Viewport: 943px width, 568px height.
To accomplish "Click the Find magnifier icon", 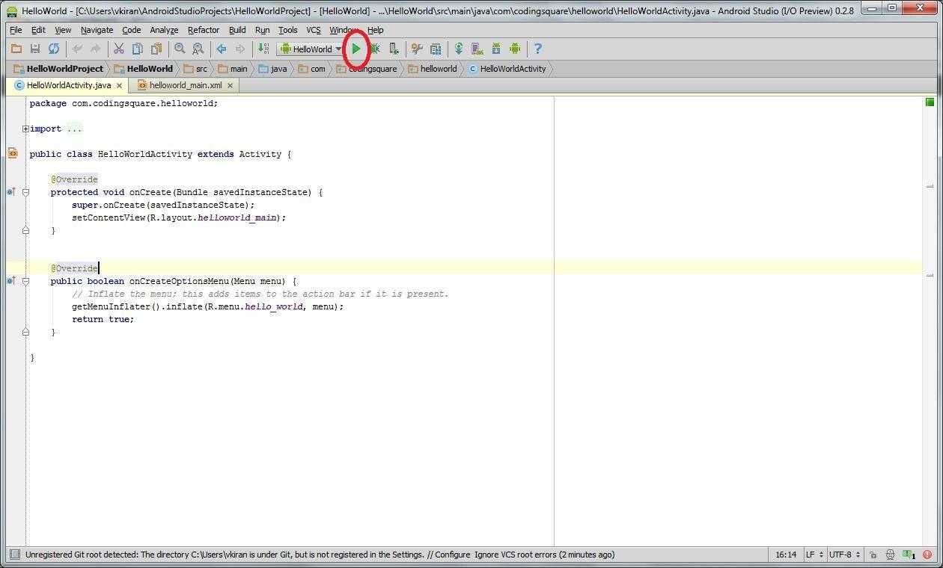I will [180, 49].
